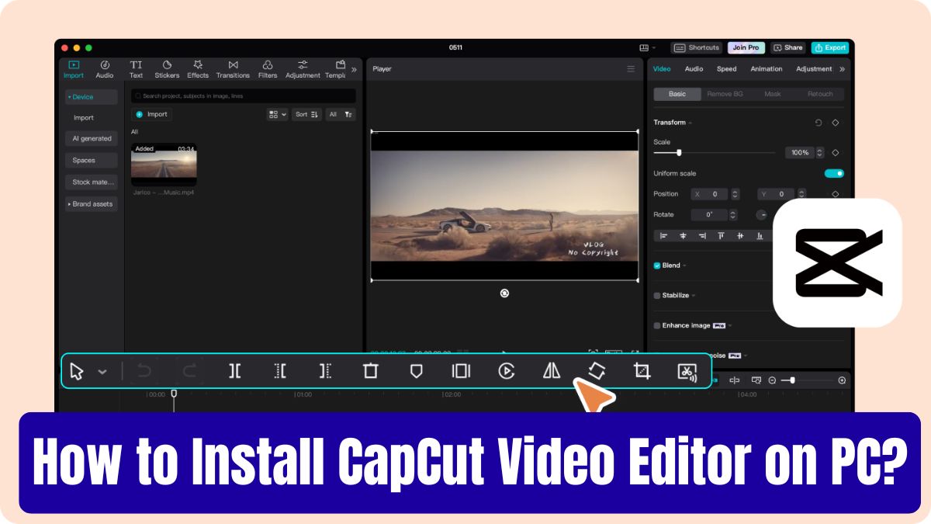
Task: Click the Stickers panel icon
Action: pos(167,68)
